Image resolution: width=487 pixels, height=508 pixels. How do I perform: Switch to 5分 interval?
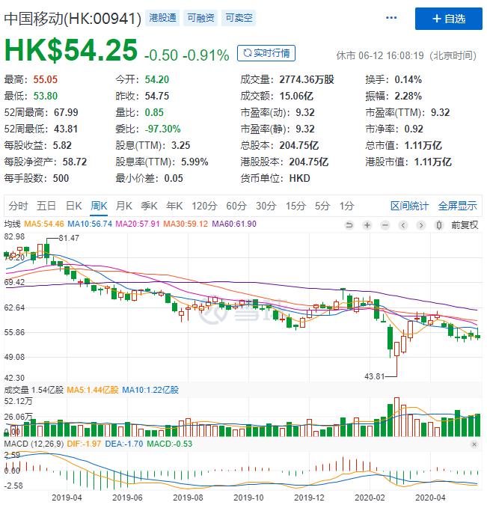pos(322,206)
